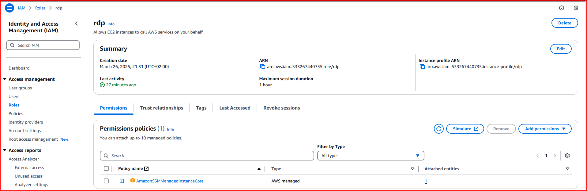The width and height of the screenshot is (587, 191).
Task: Collapse the IAM side navigation panel
Action: [x=77, y=23]
